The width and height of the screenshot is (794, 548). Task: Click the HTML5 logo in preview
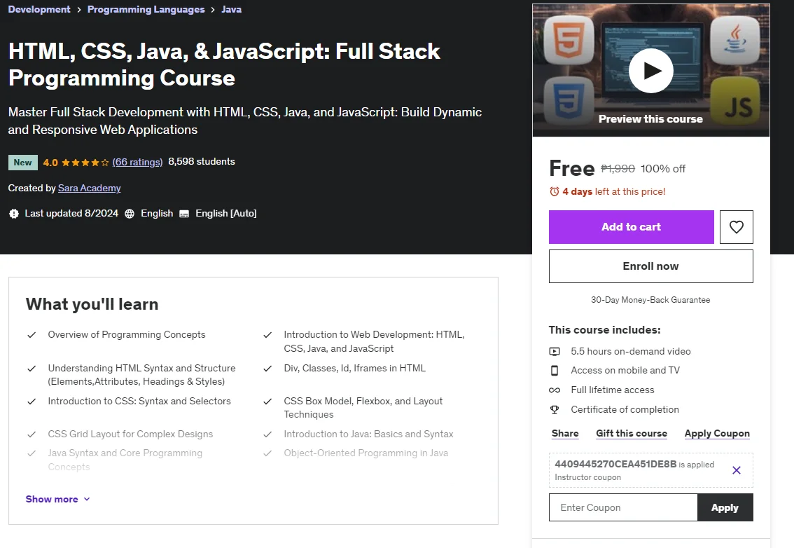[x=569, y=39]
